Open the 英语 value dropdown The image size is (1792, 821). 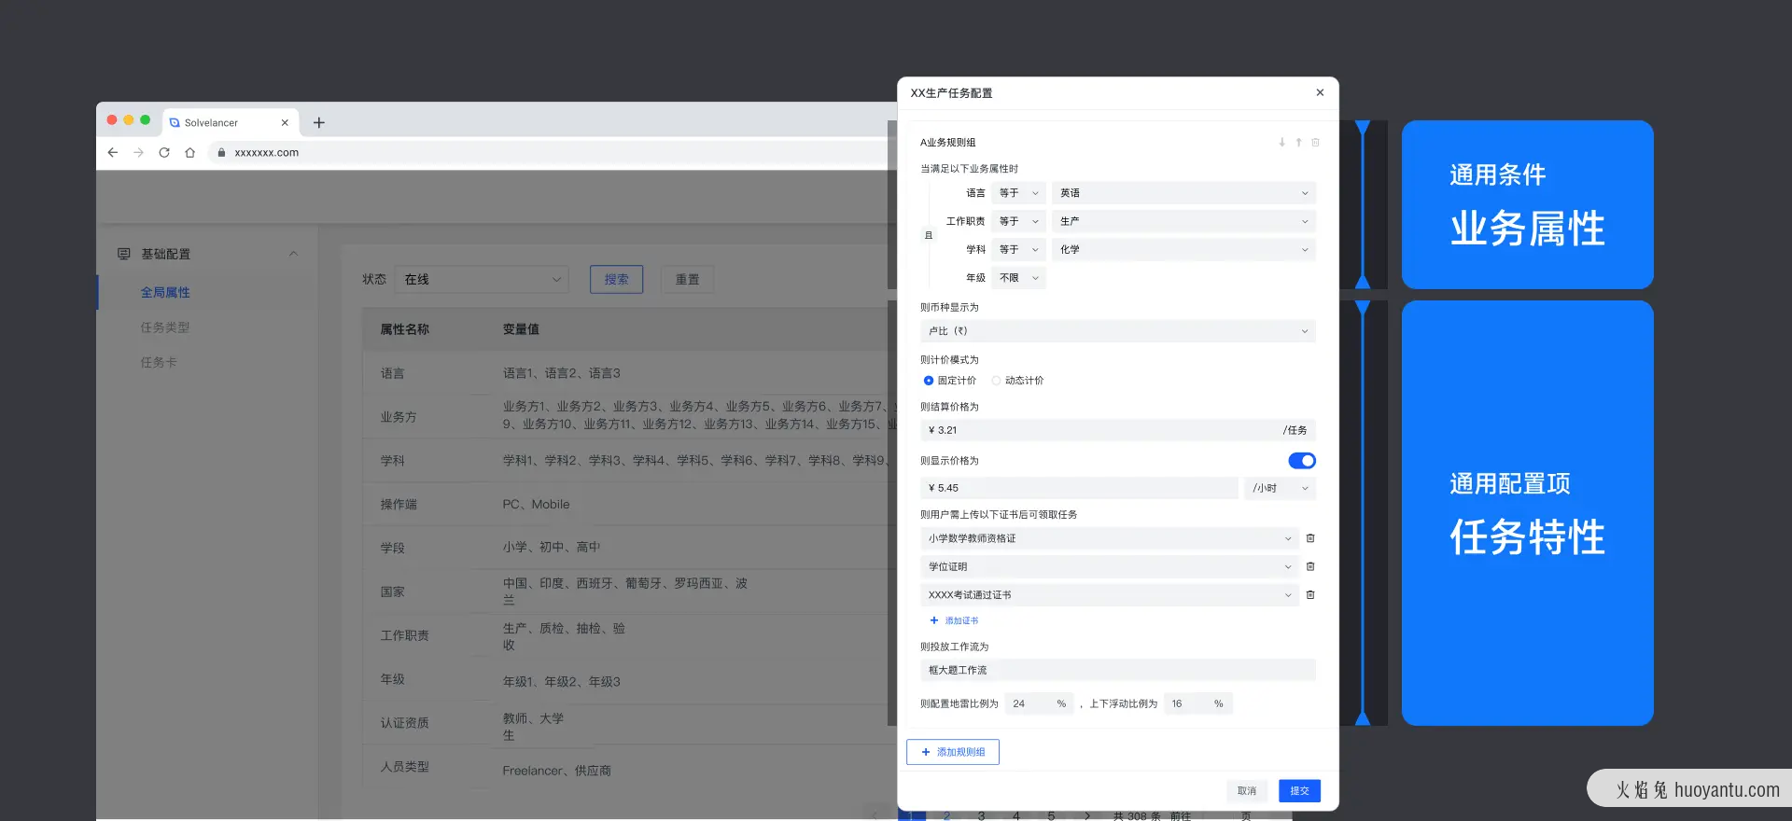point(1183,193)
